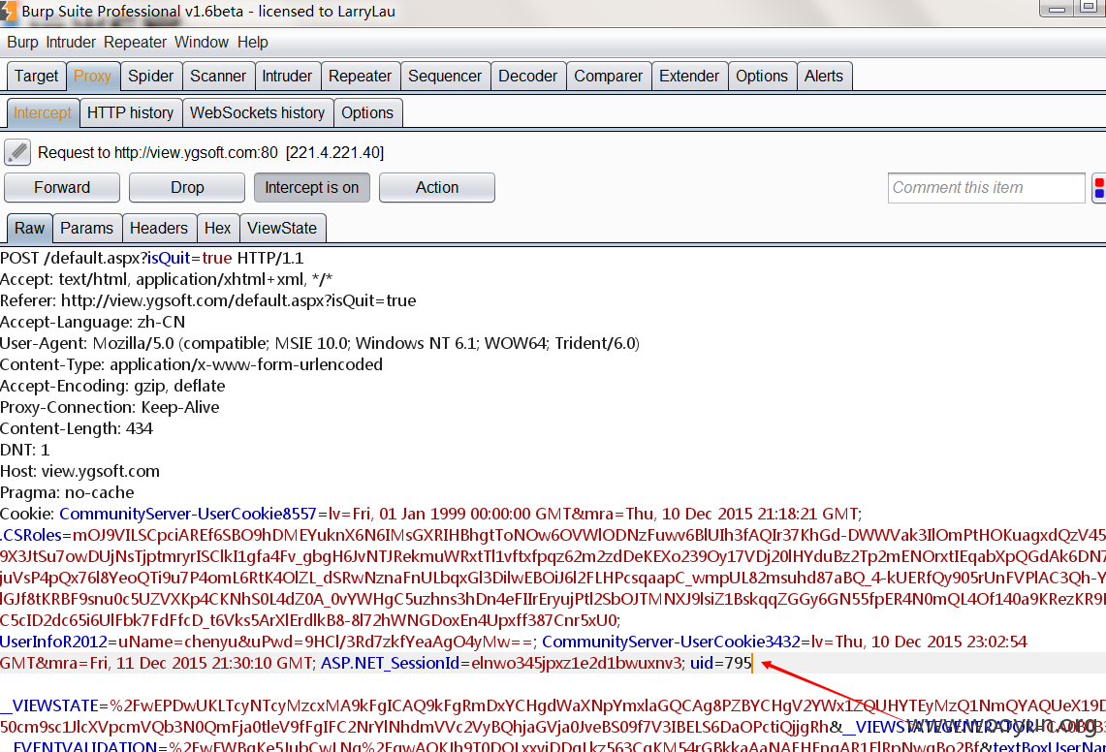Switch to the HTTP history sub-tab
This screenshot has width=1106, height=752.
131,112
